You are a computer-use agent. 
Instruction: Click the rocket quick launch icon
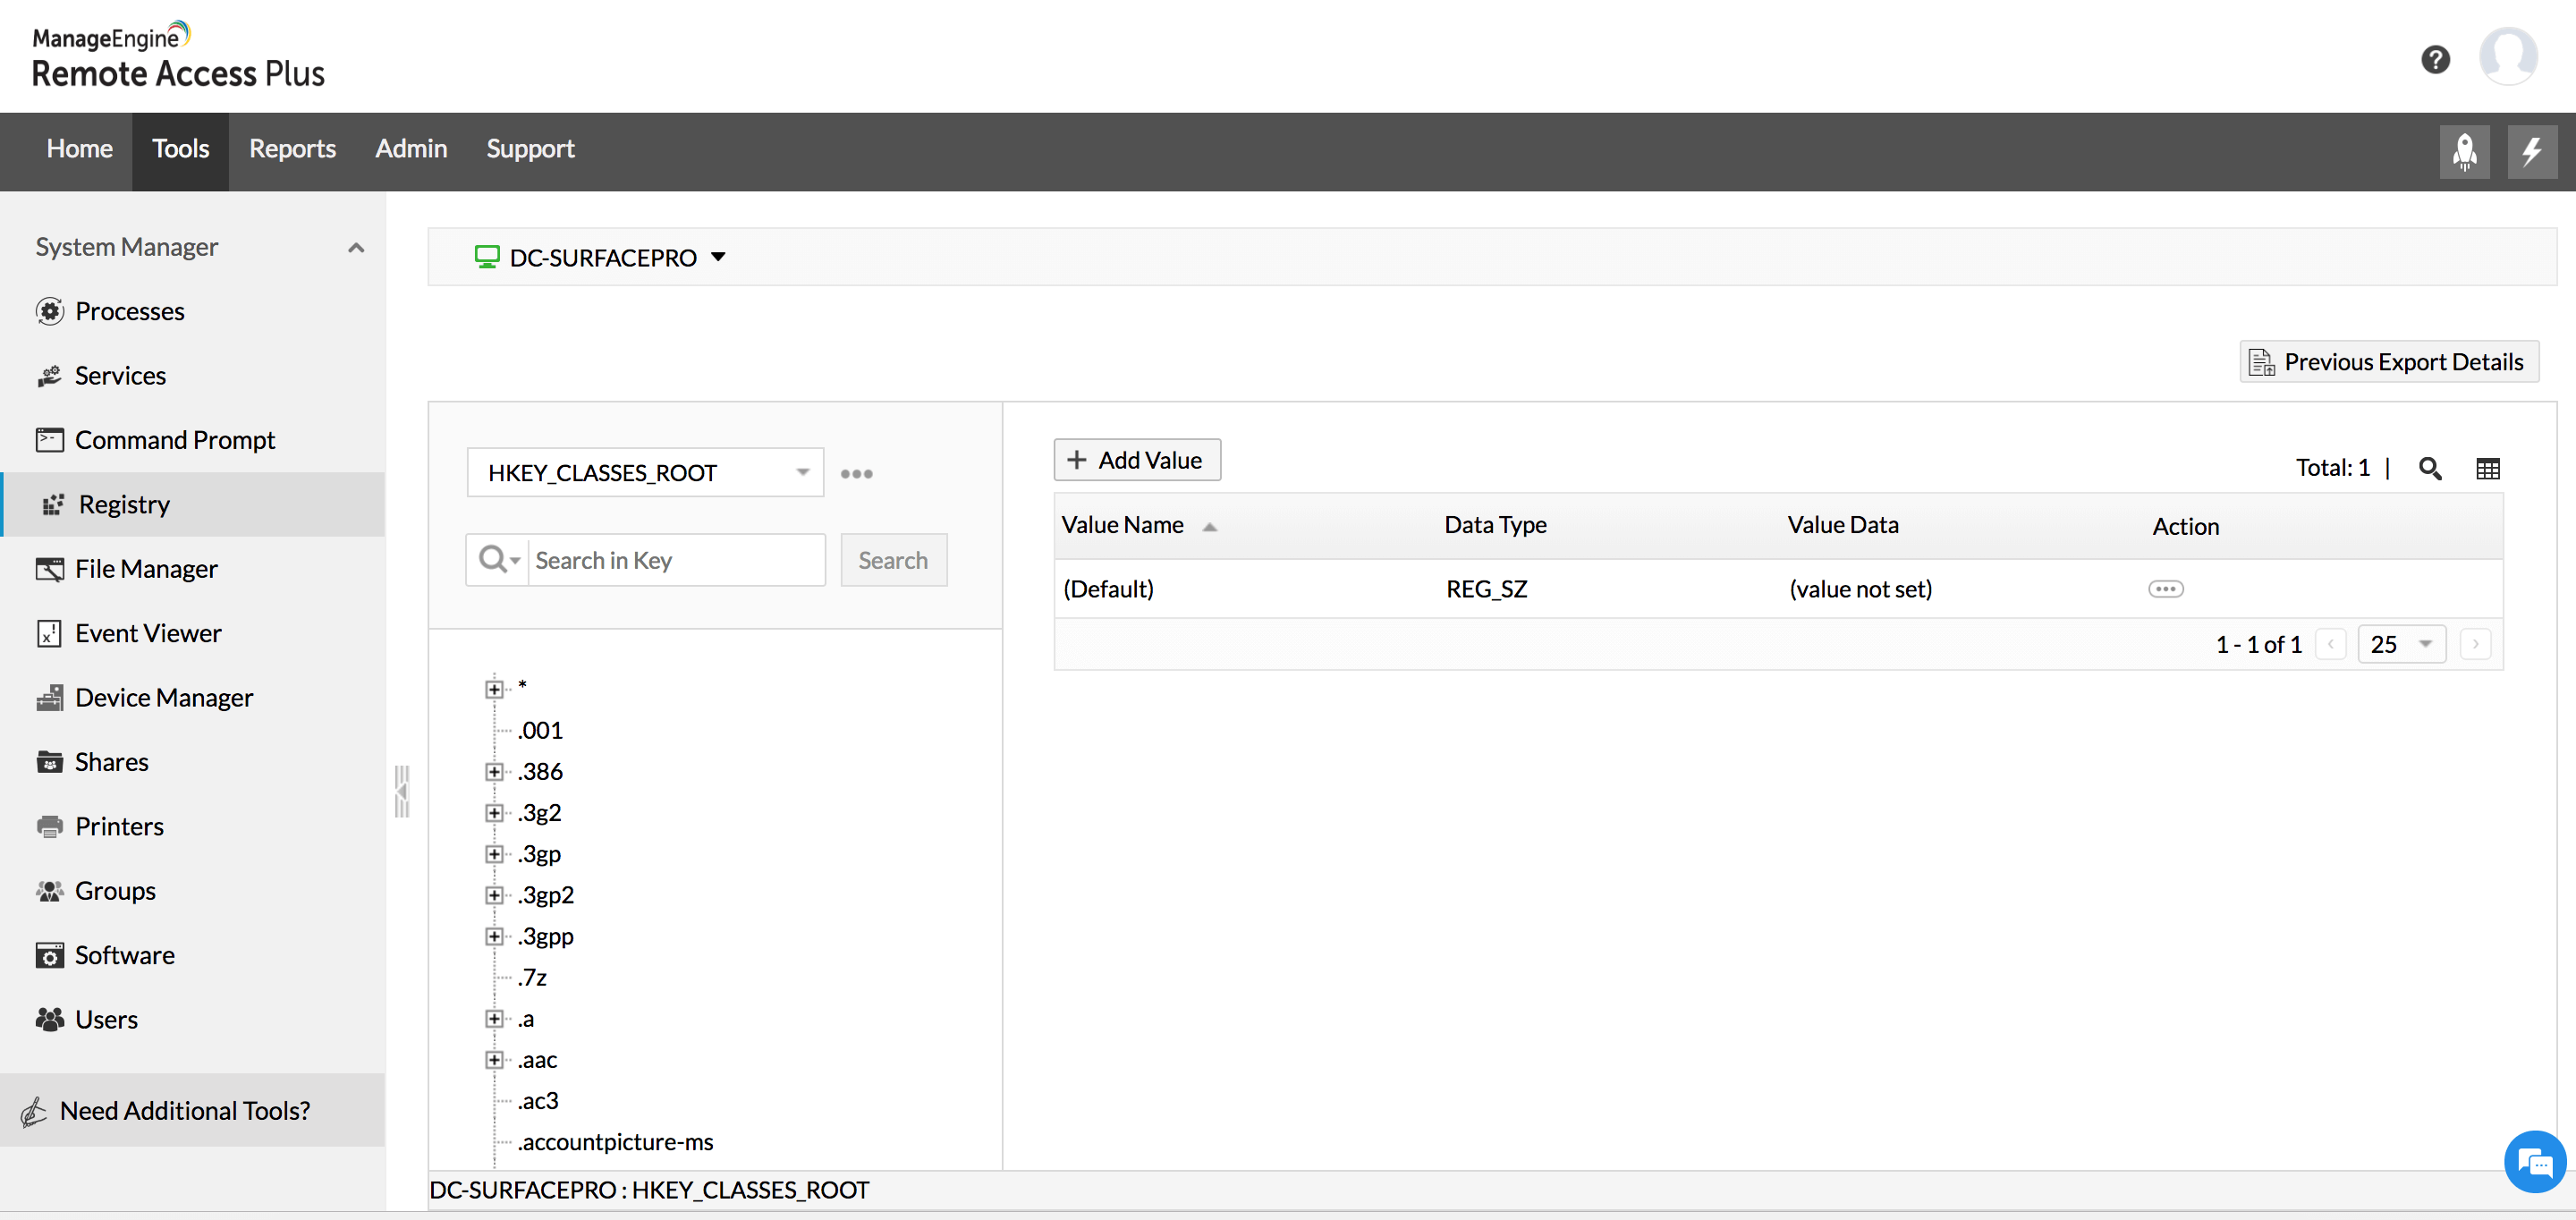(x=2464, y=151)
